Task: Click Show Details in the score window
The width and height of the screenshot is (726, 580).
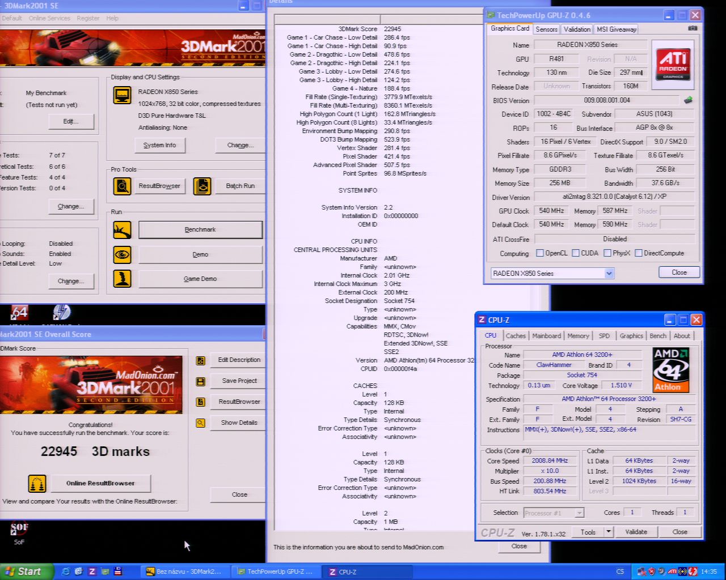Action: [x=239, y=423]
